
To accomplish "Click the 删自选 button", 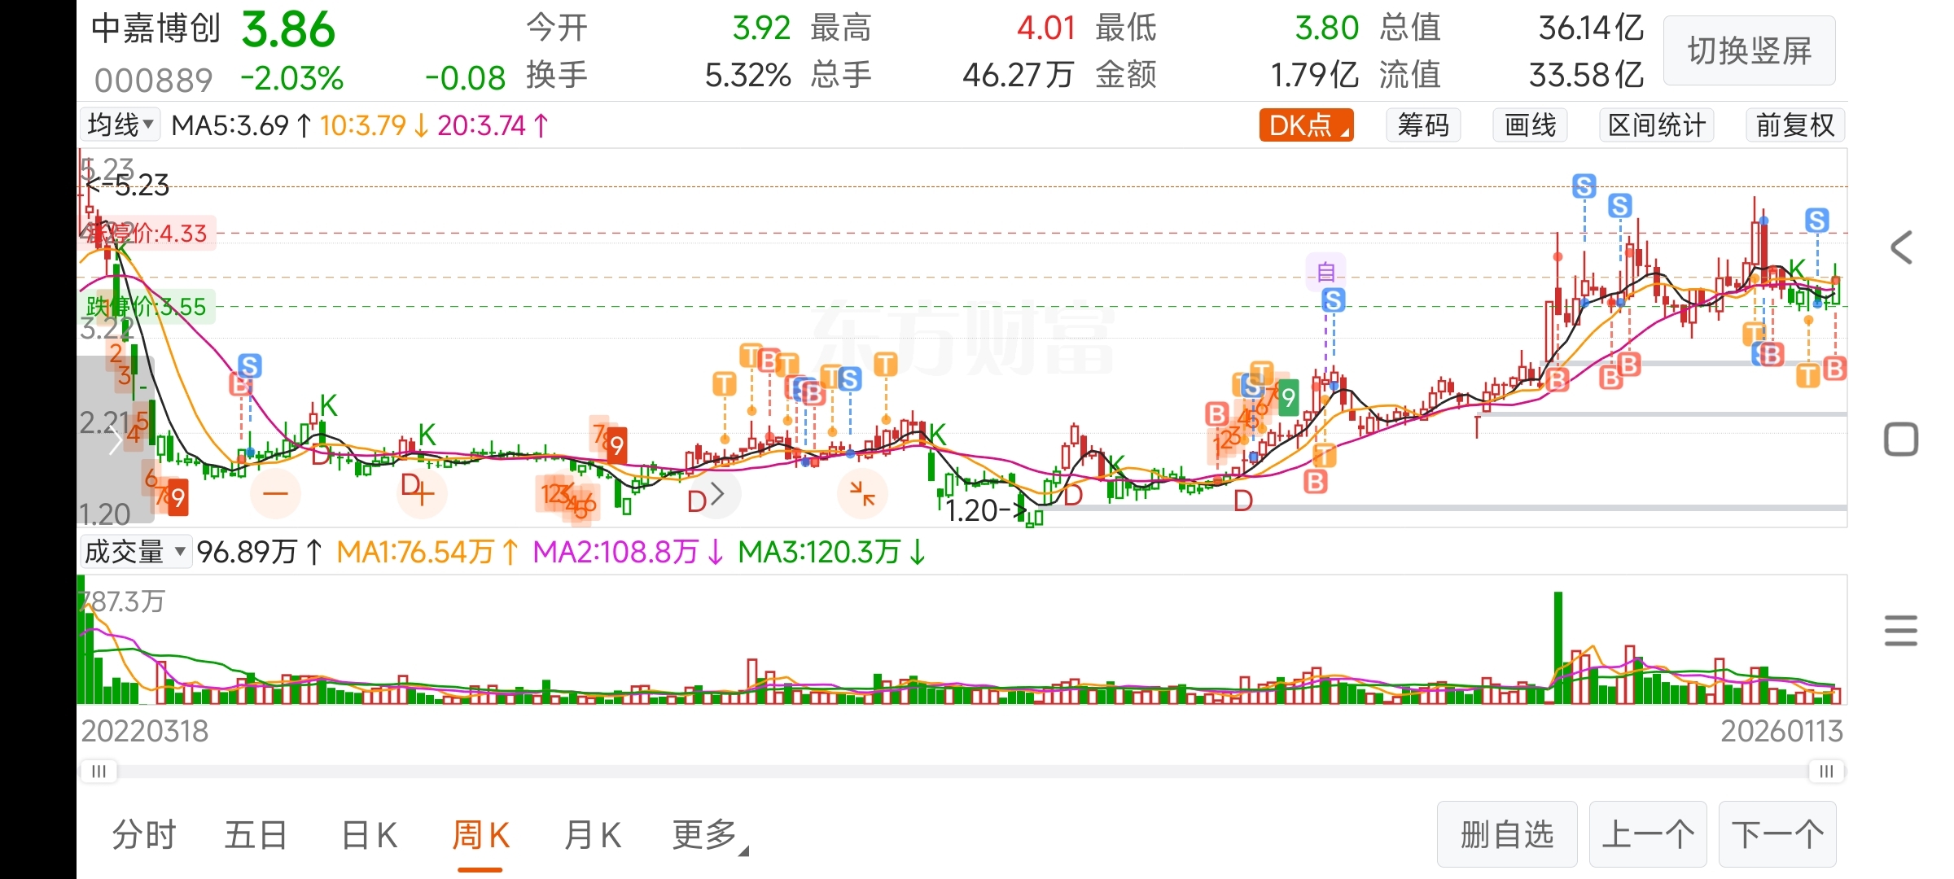I will pos(1507,835).
